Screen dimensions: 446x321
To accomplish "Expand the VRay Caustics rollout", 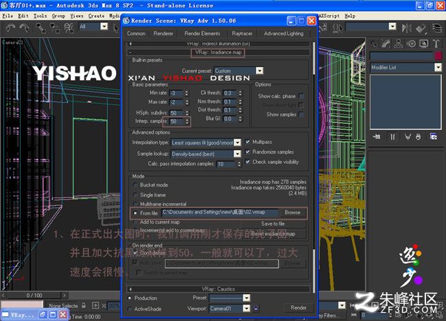I will (x=218, y=289).
